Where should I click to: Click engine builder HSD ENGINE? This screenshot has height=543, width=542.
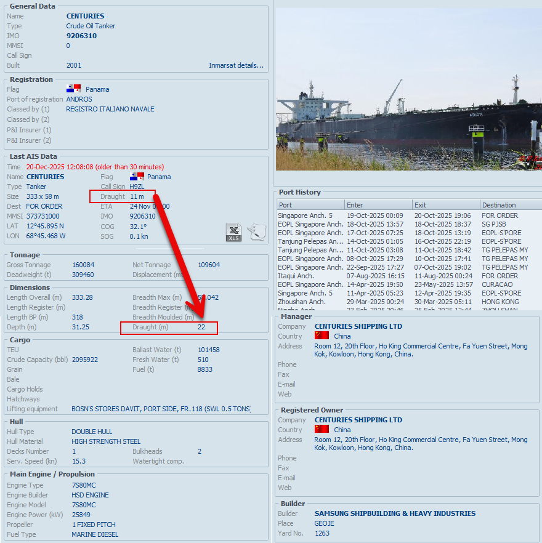click(x=90, y=495)
